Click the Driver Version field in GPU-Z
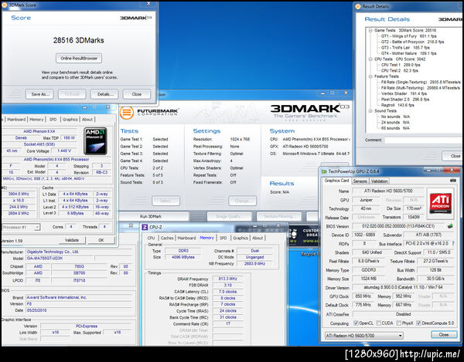This screenshot has height=362, width=464. (x=404, y=287)
